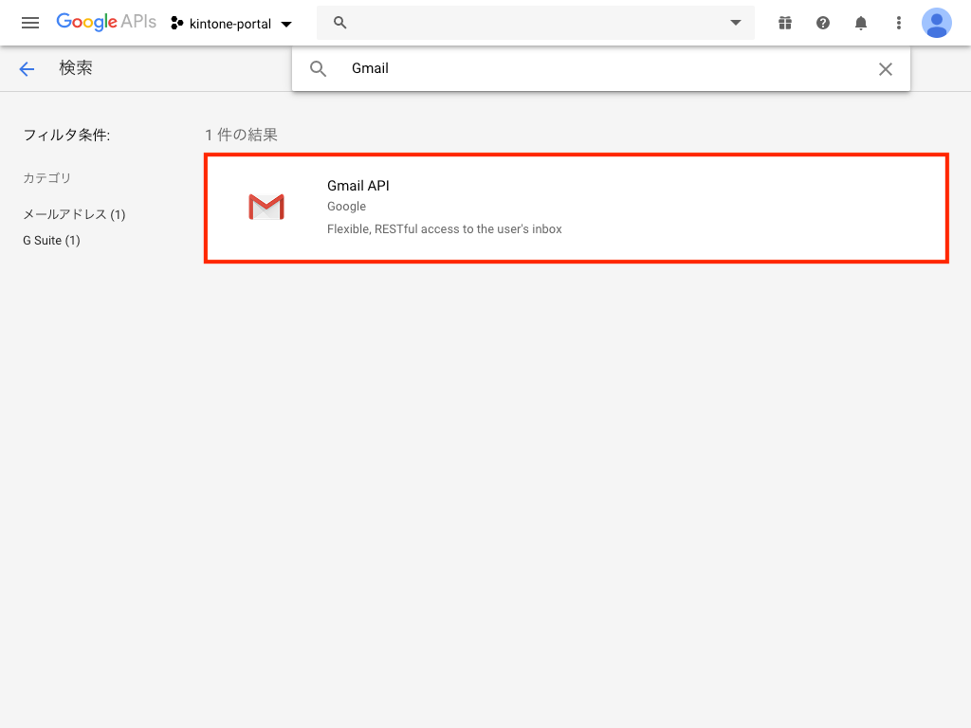This screenshot has height=728, width=971.
Task: Clear the Gmail search with X
Action: (x=886, y=69)
